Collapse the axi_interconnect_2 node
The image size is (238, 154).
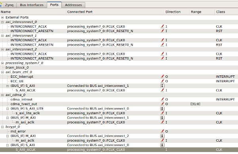coord(2,49)
